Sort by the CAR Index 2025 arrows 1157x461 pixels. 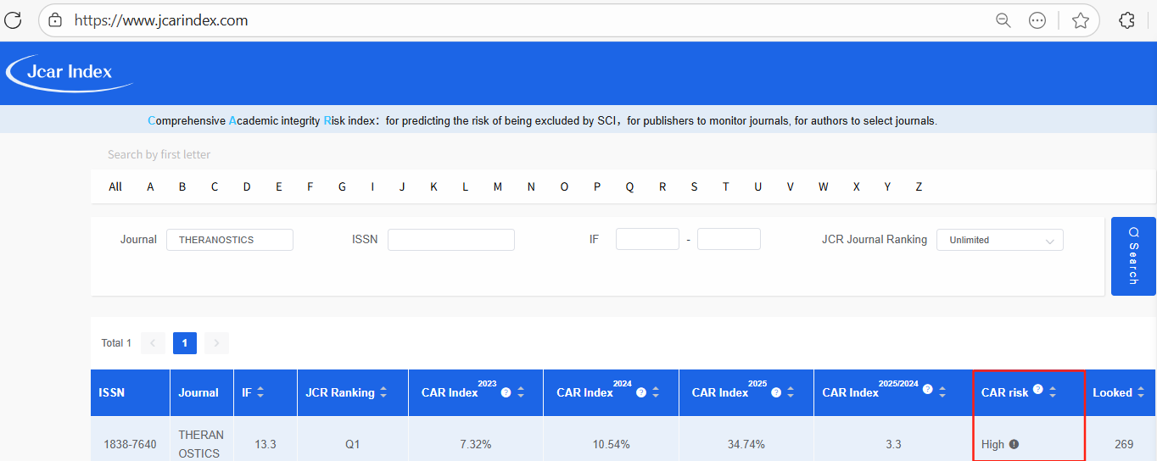(x=791, y=392)
